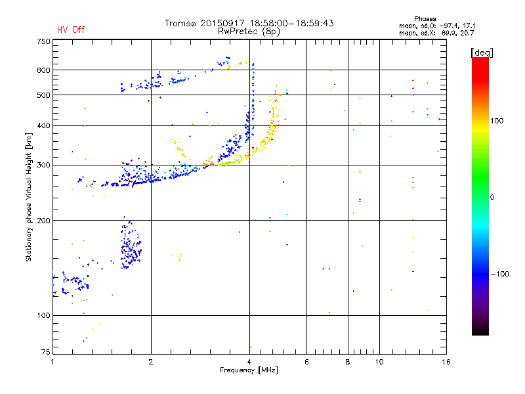Click the y-axis tick label '750'
525x394 pixels.
click(x=43, y=41)
